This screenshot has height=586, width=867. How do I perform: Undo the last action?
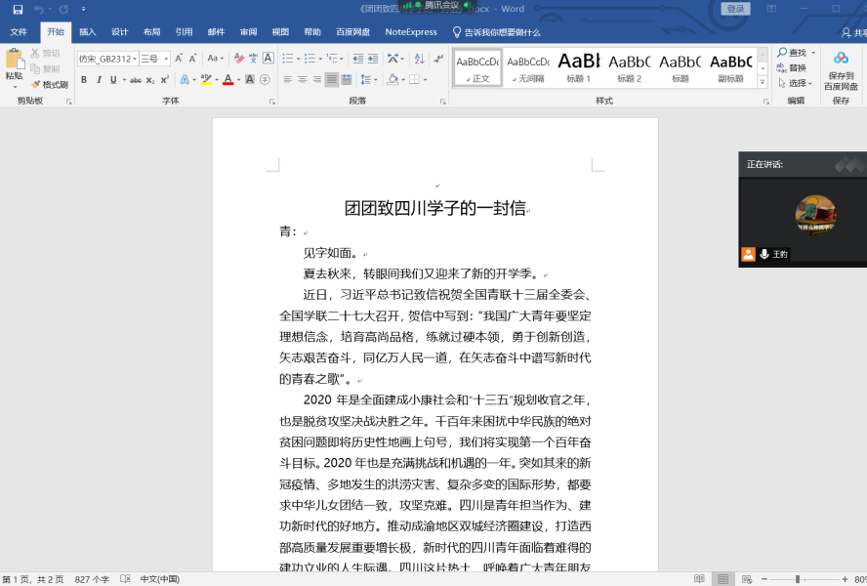38,10
